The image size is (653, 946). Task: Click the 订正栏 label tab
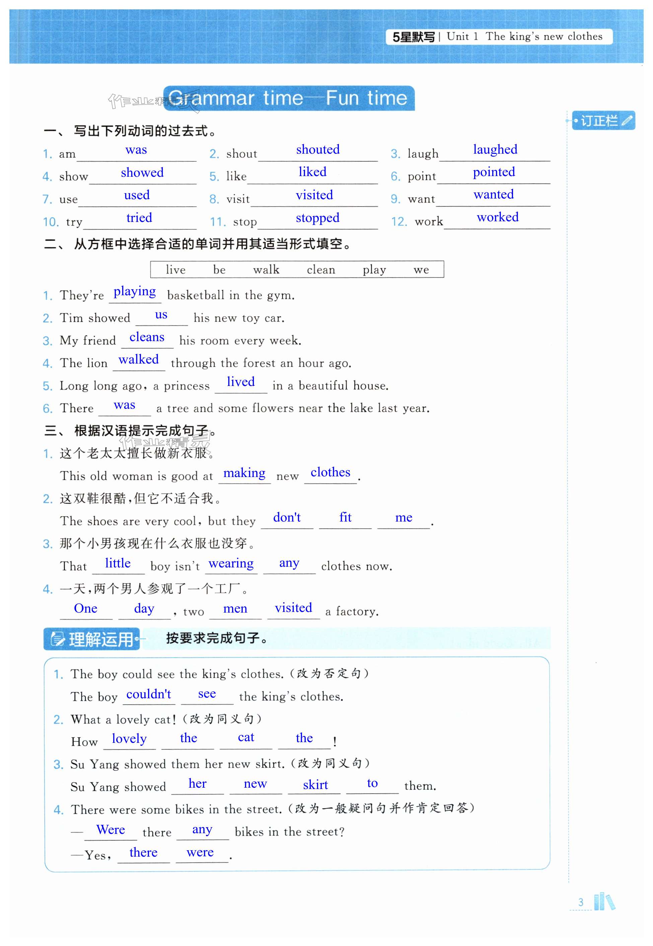pos(599,121)
